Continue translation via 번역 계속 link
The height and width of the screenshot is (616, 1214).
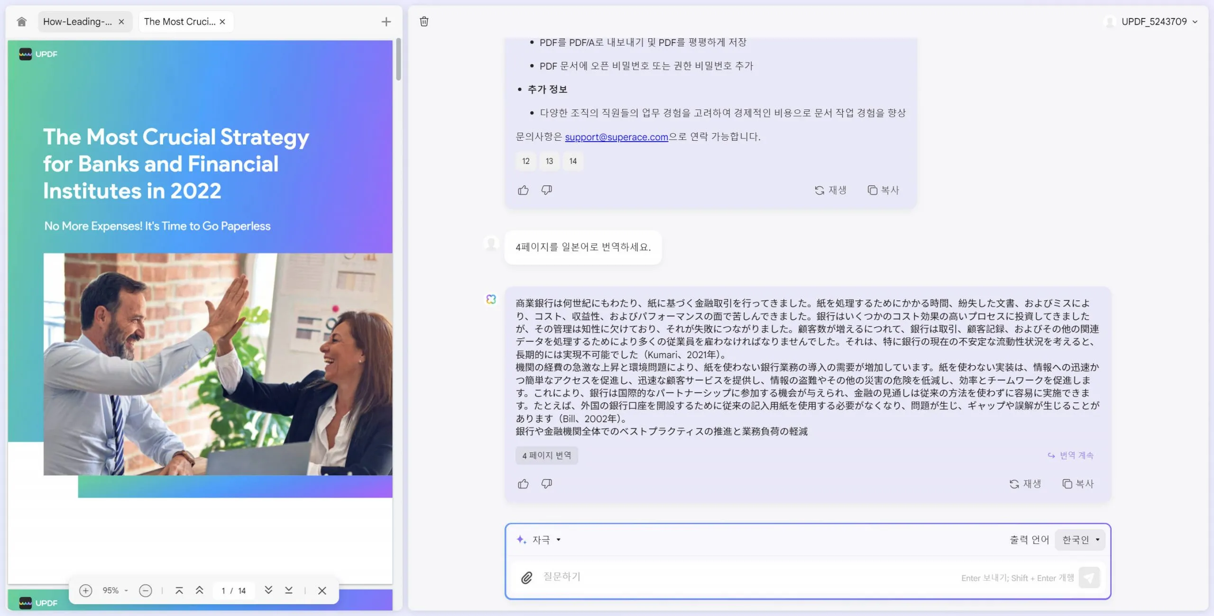pos(1070,455)
